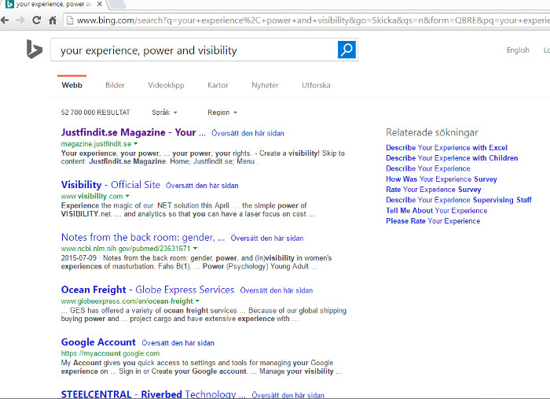Open the Utforska tab

click(316, 85)
